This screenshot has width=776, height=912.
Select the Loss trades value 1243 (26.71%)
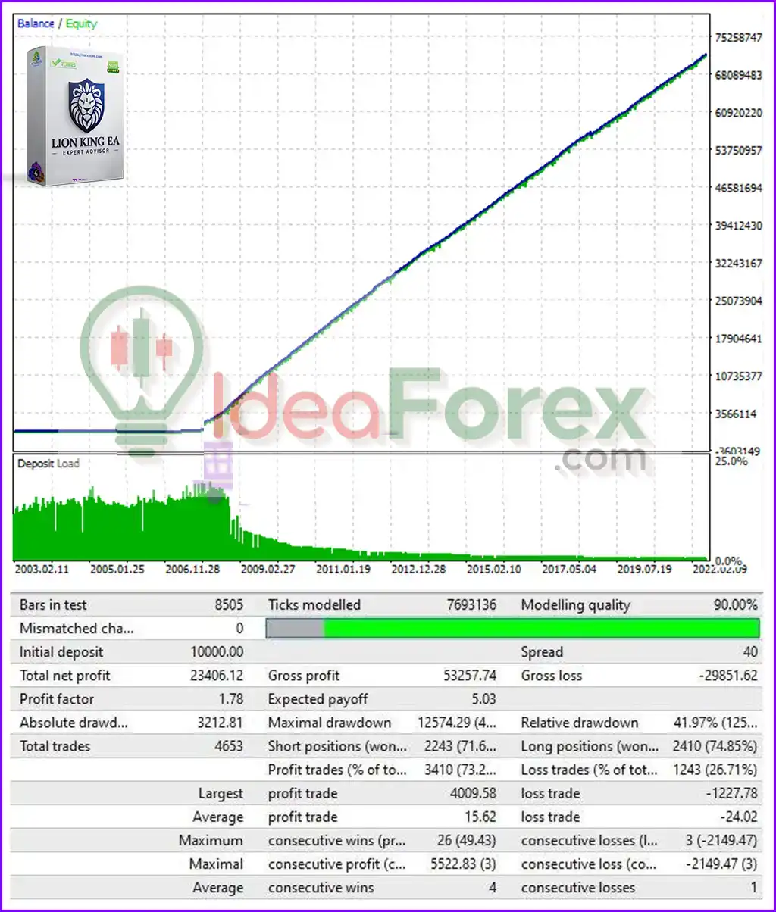click(x=715, y=770)
